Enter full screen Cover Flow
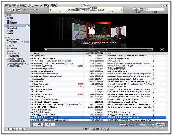Screen dimensions: 172x135 pyautogui.click(x=162, y=49)
